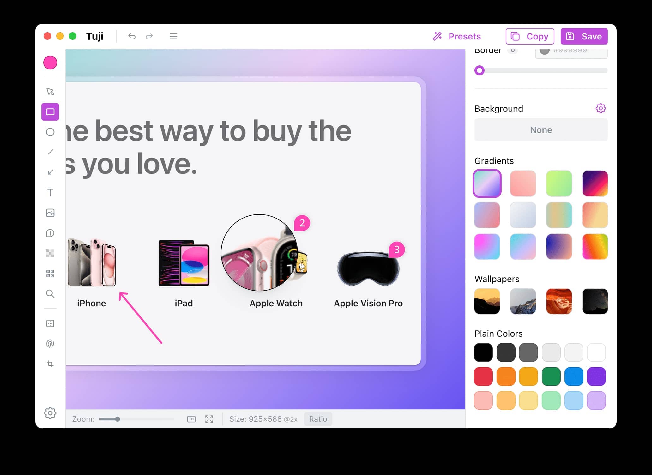
Task: Set background to None
Action: pyautogui.click(x=541, y=130)
